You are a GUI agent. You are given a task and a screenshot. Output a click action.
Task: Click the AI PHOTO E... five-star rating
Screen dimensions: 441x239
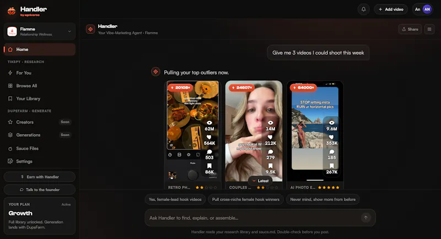click(329, 187)
